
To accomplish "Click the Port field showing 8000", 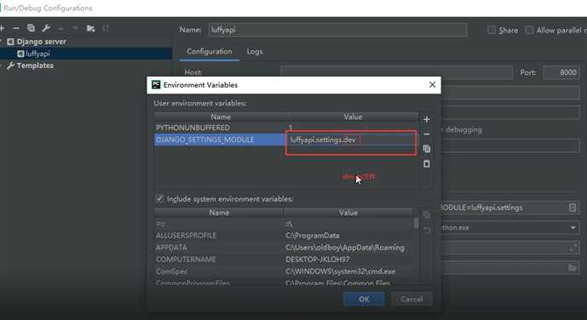I will pyautogui.click(x=561, y=72).
